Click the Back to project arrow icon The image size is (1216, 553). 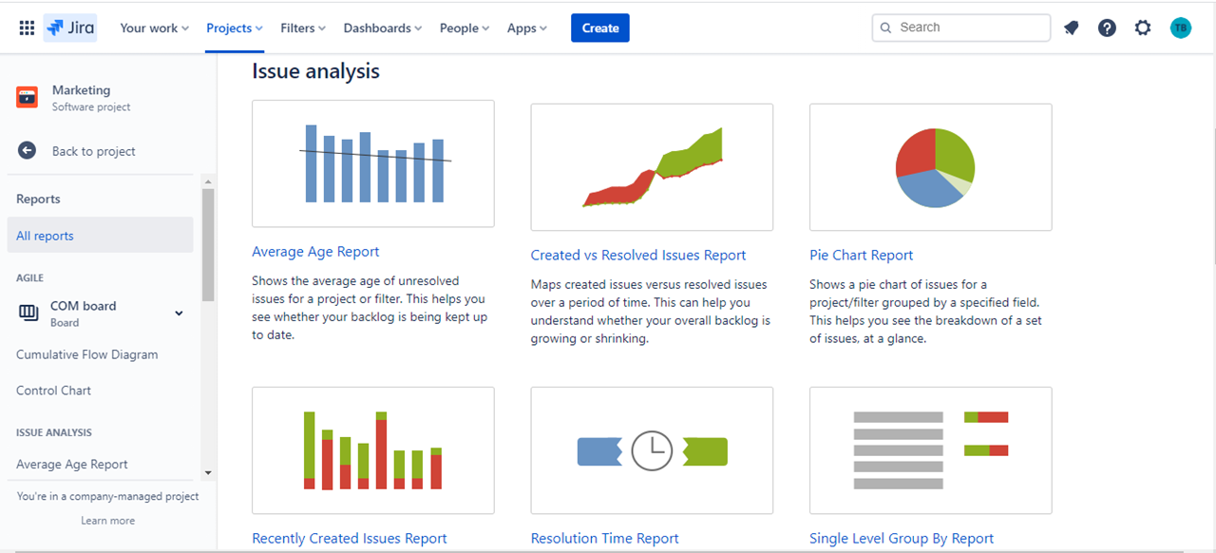(28, 150)
